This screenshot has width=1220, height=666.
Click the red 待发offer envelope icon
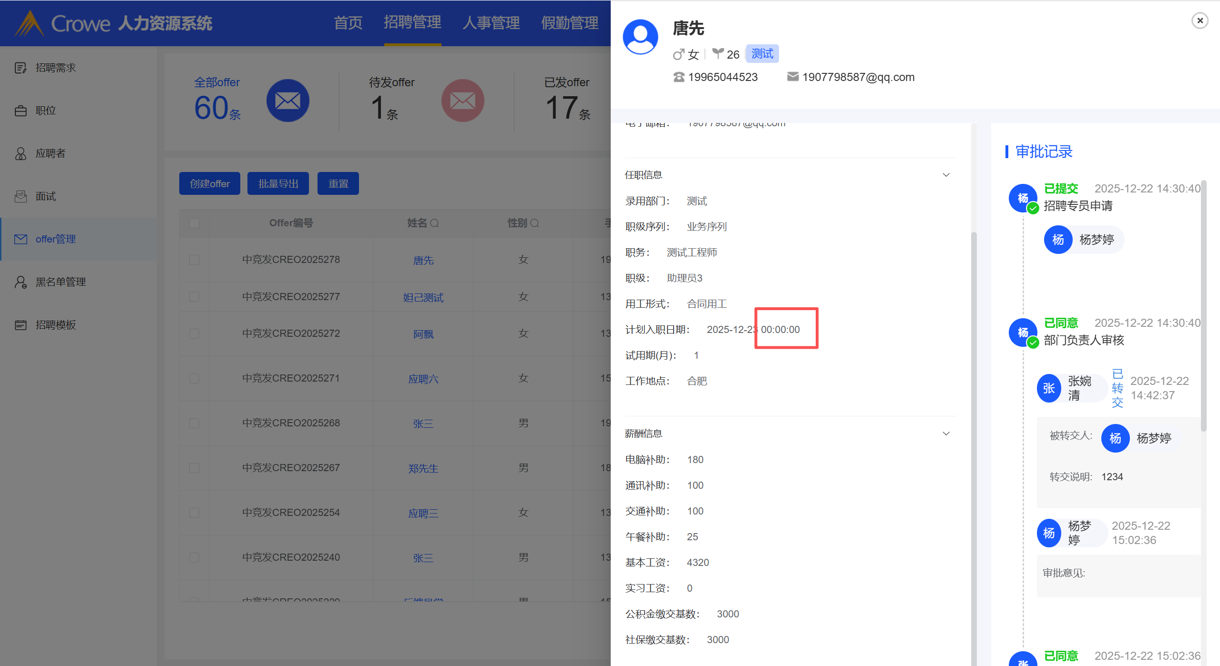[462, 101]
